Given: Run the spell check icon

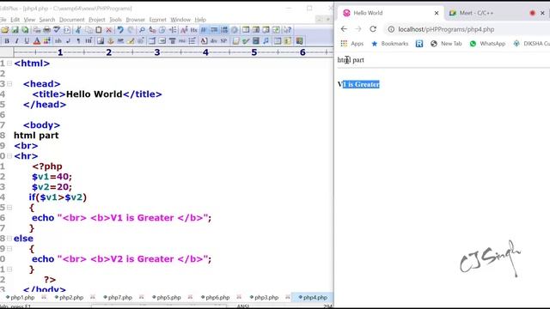Looking at the screenshot, I should click(57, 30).
